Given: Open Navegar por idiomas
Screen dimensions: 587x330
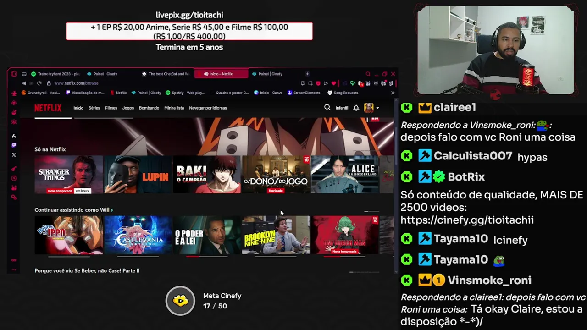Looking at the screenshot, I should click(208, 108).
